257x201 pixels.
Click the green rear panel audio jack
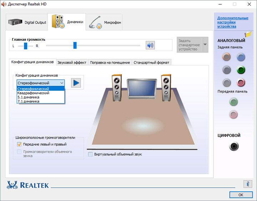tap(241, 70)
